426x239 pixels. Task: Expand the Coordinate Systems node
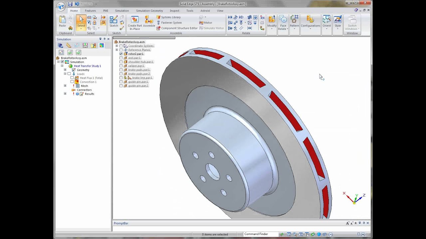[x=117, y=46]
